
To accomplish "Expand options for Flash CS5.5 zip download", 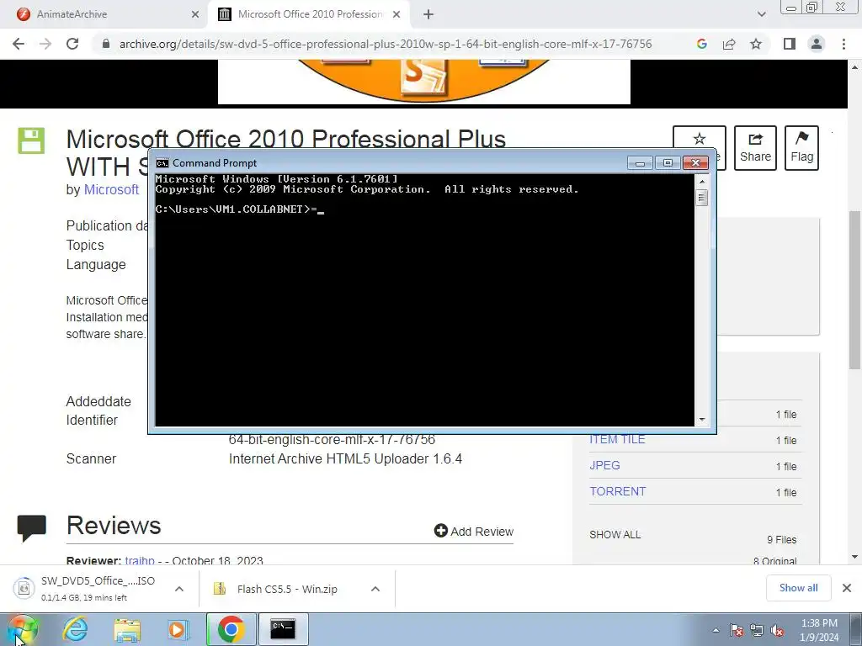I will coord(375,589).
